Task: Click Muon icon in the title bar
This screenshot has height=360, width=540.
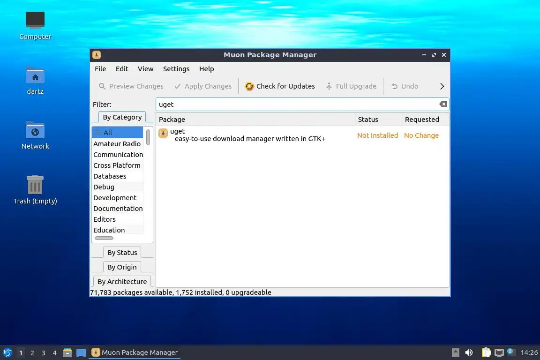Action: pyautogui.click(x=97, y=55)
